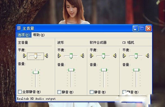Screen dimensions: 165x107
Task: Mute 软件合成器 with its 静音 checkbox
Action: pyautogui.click(x=92, y=92)
